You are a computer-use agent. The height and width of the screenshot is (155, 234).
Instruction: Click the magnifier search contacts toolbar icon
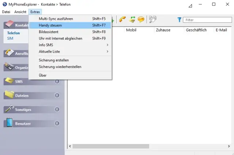coord(152,19)
